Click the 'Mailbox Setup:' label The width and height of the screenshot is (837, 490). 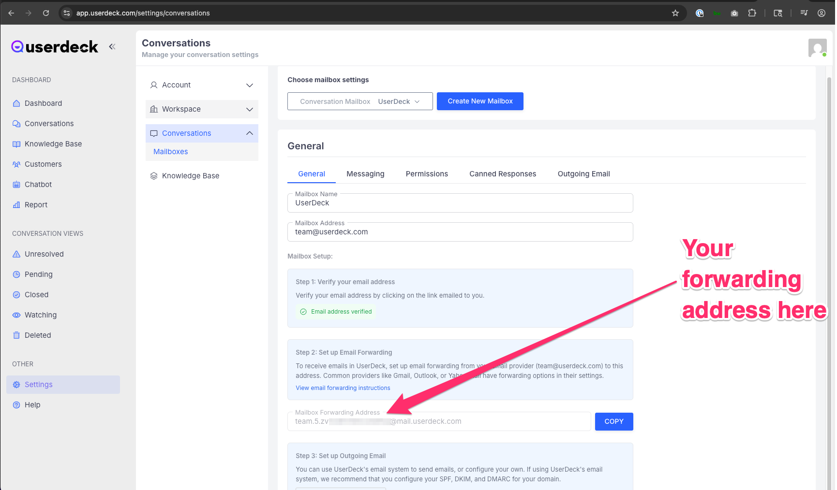(x=310, y=256)
